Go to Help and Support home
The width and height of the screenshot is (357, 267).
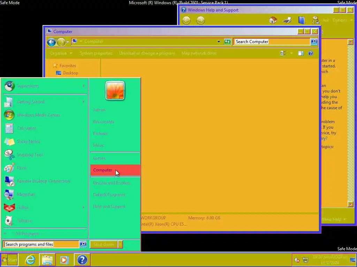[273, 20]
